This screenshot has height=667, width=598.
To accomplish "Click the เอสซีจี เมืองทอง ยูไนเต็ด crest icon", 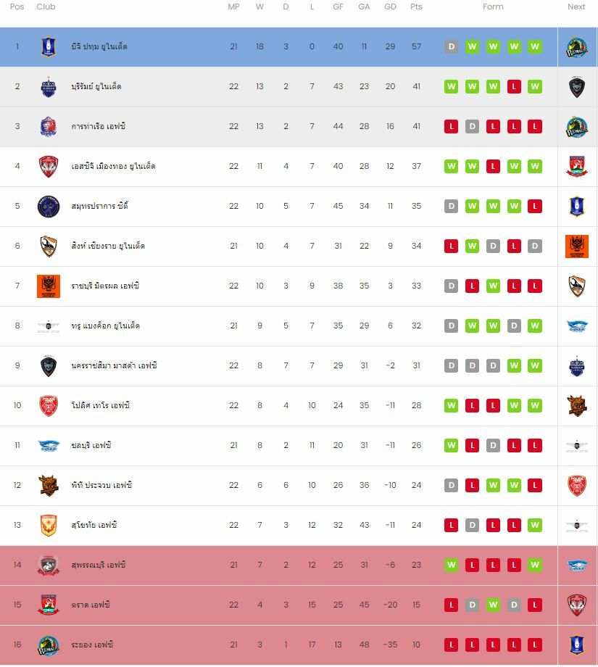I will point(49,167).
